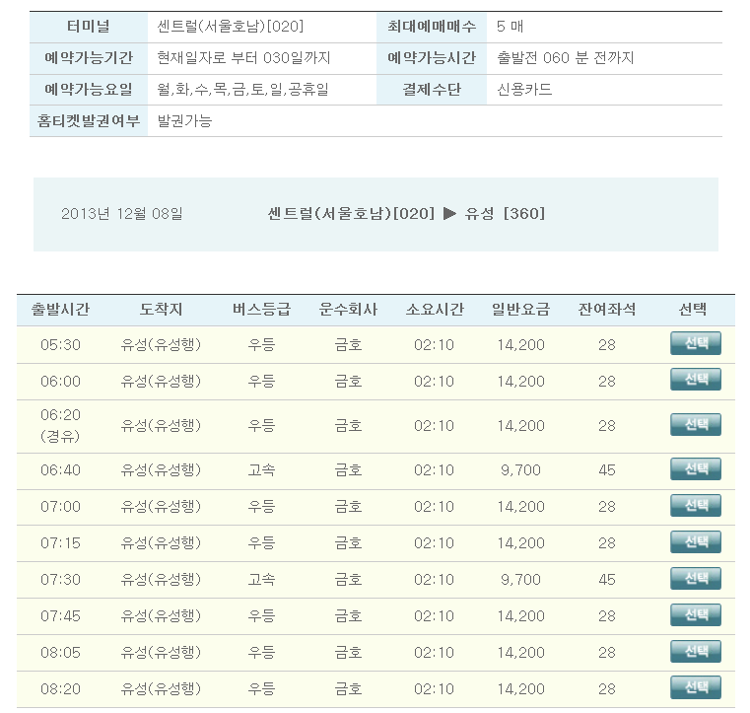Click the 예약가능요일 label

pos(89,90)
